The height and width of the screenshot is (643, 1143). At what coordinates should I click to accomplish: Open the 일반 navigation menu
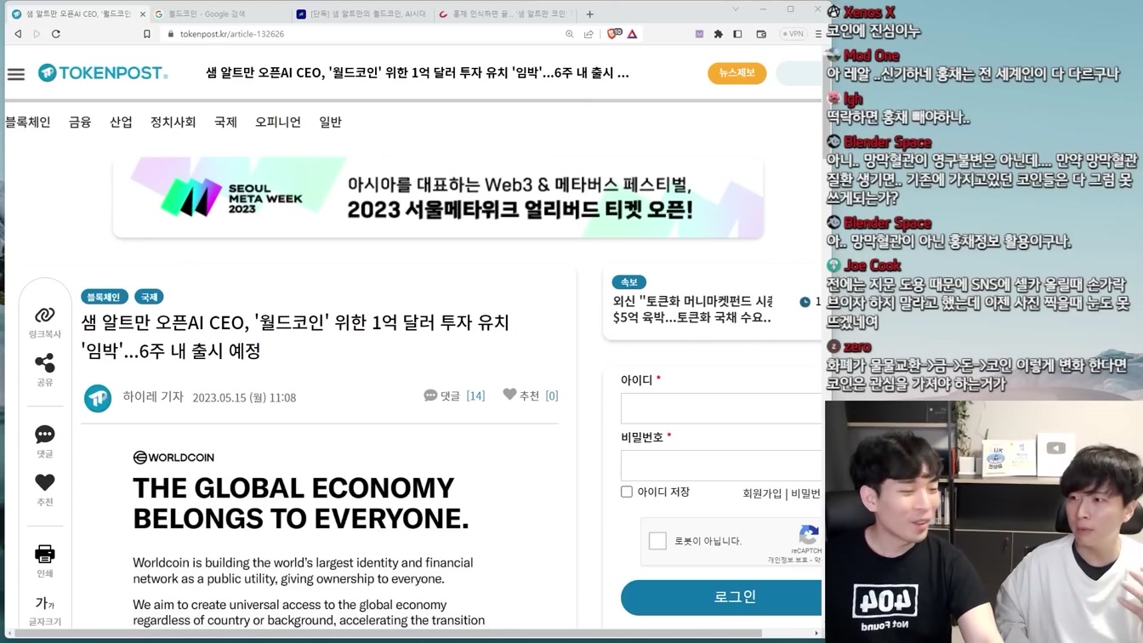[x=330, y=122]
